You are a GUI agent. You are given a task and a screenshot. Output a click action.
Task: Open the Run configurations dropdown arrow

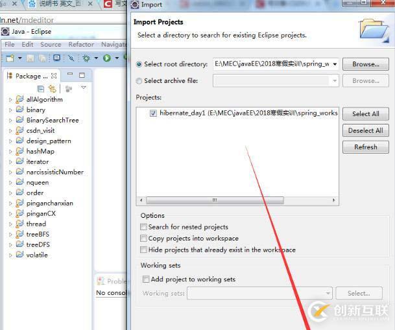click(x=117, y=58)
